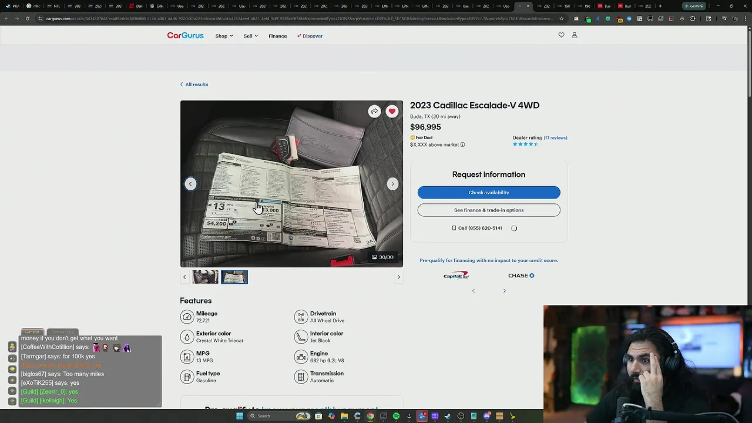Open the Sell dropdown menu

(251, 36)
